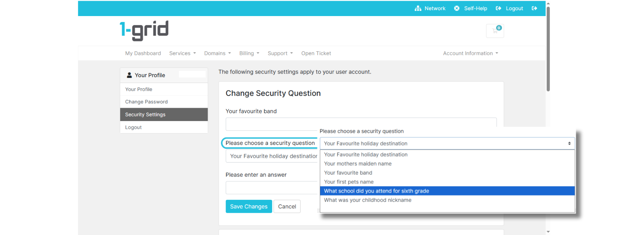Click the Logout icon in the header
The height and width of the screenshot is (235, 628).
point(498,8)
